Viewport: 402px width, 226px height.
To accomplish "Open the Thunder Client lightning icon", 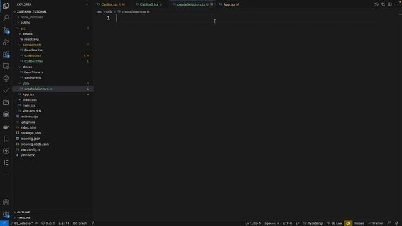I will [6, 151].
